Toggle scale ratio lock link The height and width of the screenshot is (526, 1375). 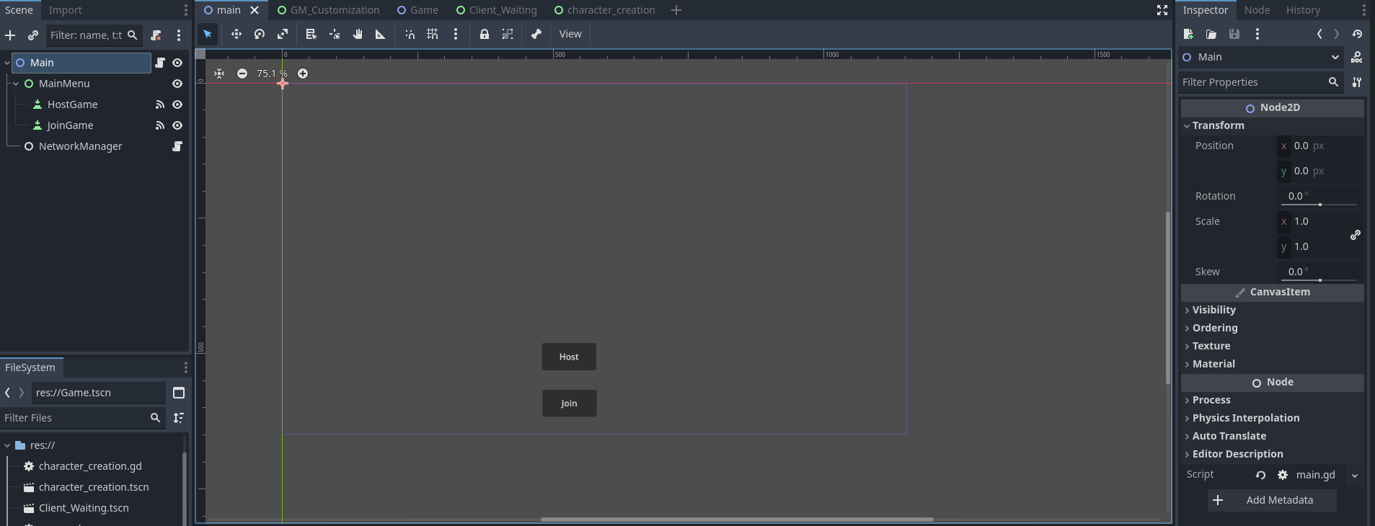1356,235
